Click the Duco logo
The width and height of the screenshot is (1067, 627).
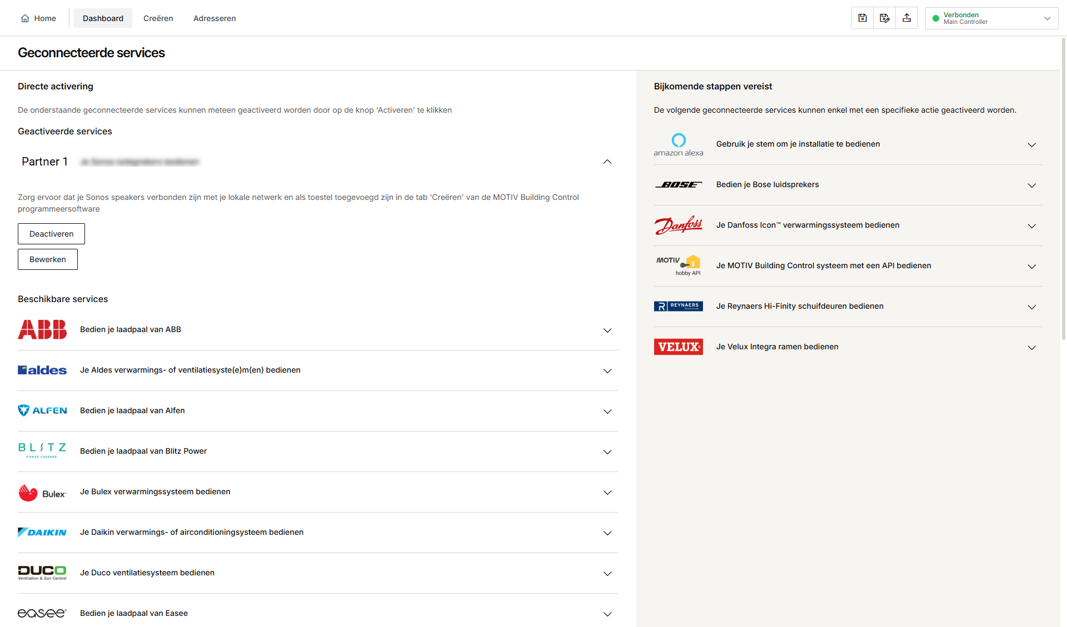(42, 573)
